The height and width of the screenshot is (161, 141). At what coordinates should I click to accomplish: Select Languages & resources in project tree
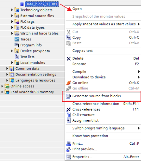[x=35, y=80]
